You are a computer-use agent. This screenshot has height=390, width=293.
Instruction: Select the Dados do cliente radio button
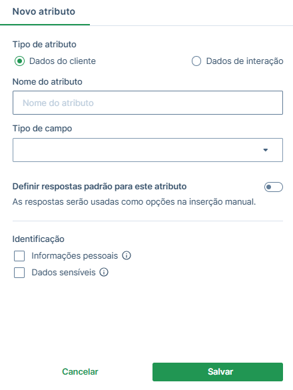tap(19, 61)
